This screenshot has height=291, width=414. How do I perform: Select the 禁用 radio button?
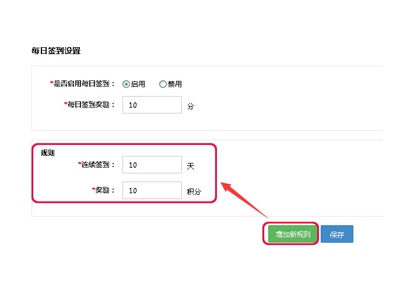163,84
